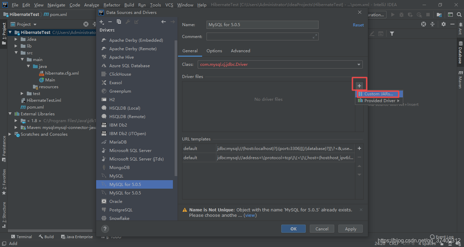Open the Refactor menu

tap(112, 5)
